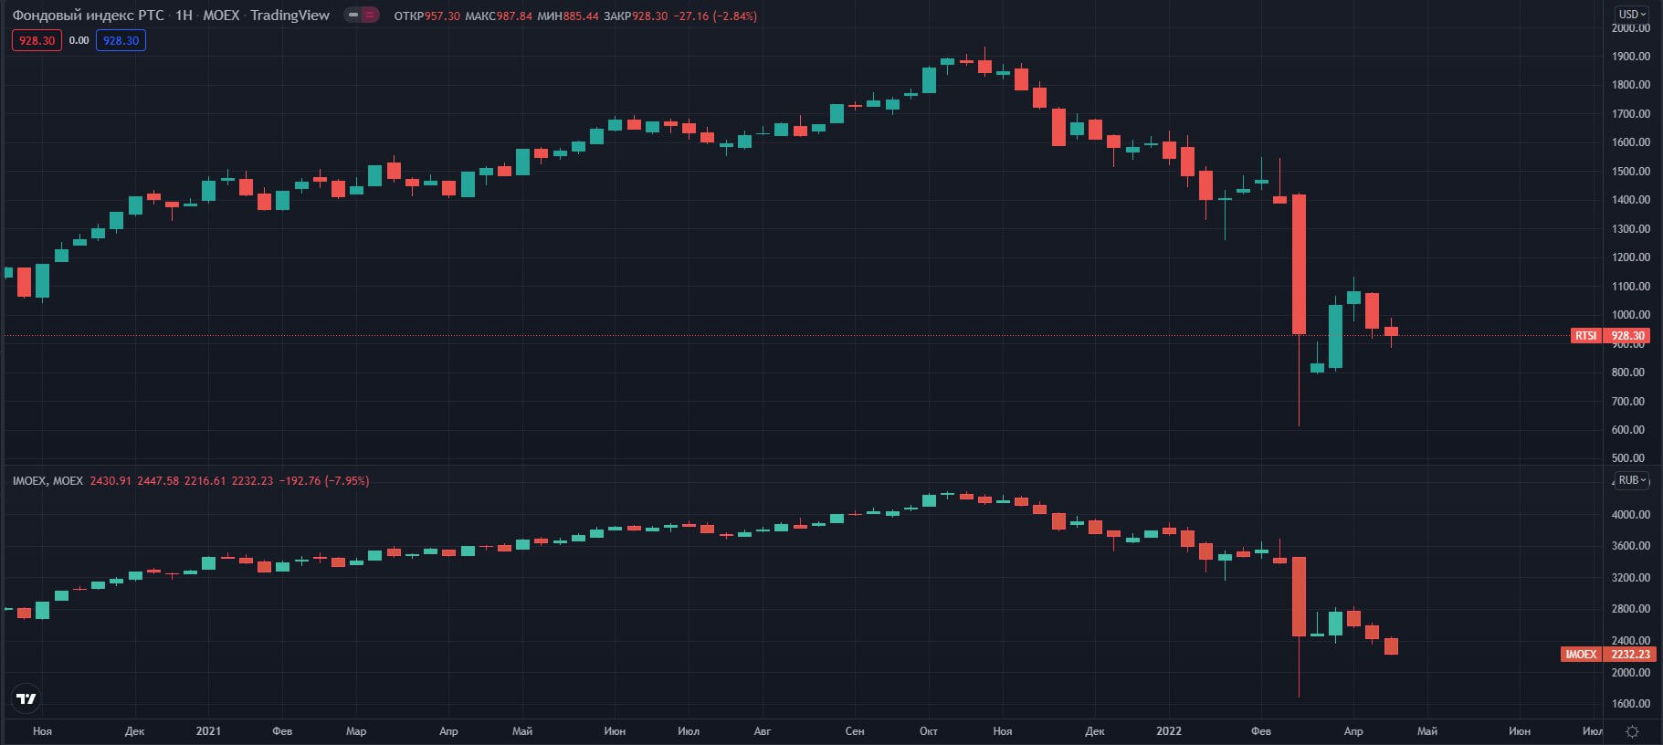Viewport: 1663px width, 745px height.
Task: Click the Окт label on time axis
Action: [929, 731]
